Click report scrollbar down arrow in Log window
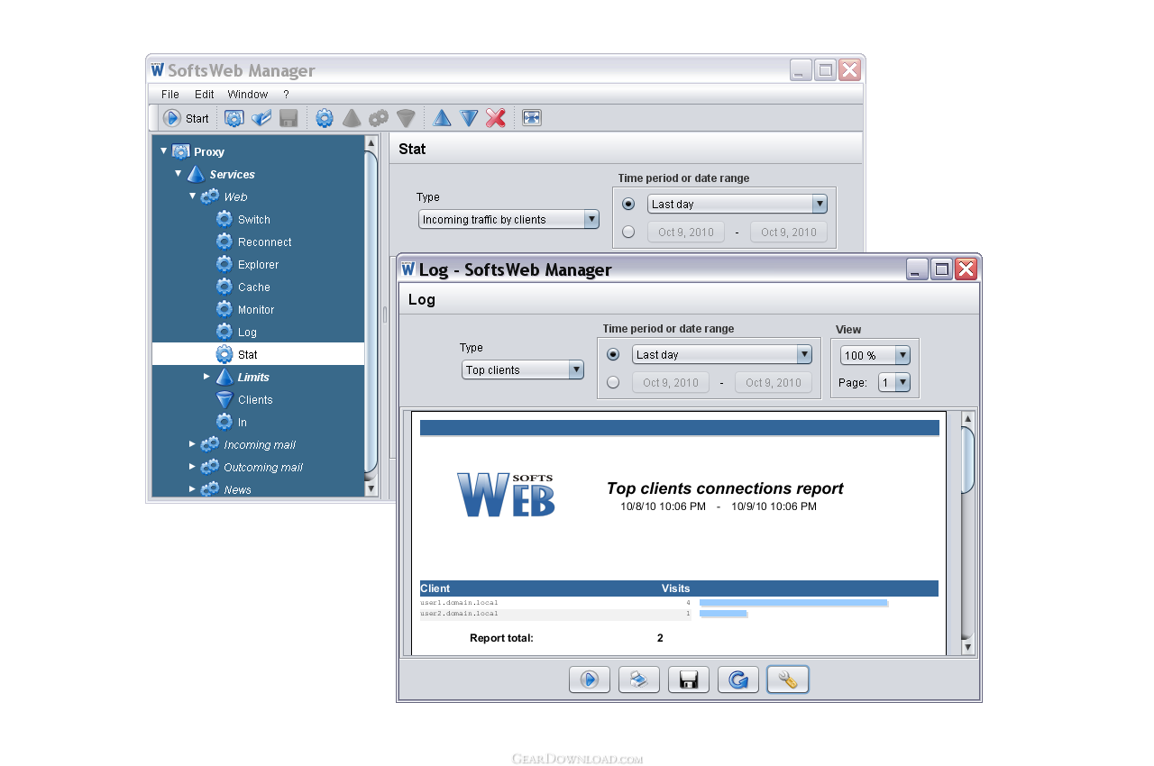Viewport: 1154px width, 766px height. pyautogui.click(x=968, y=647)
